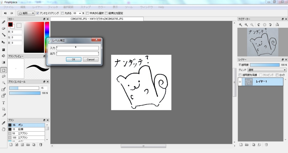Undock the カラー panel
Viewport: 288px width, 153px height.
(44, 19)
